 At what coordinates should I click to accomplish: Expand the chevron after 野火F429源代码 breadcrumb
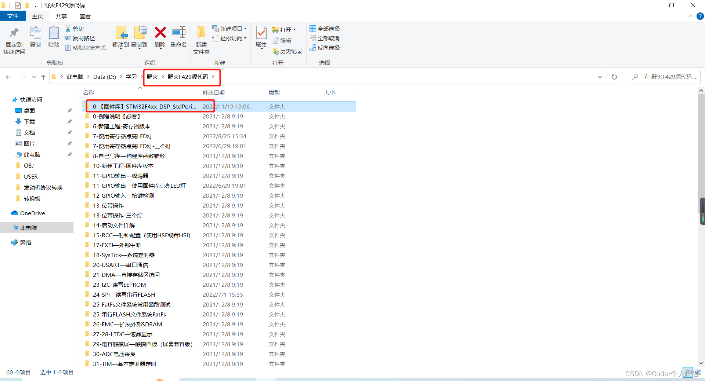pyautogui.click(x=213, y=77)
